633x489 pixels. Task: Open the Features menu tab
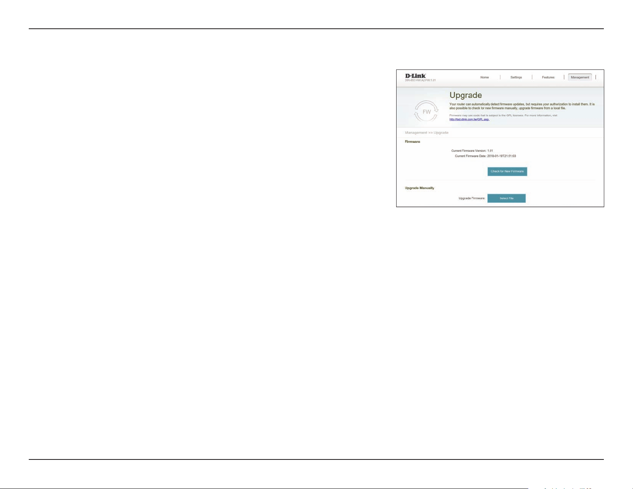click(x=548, y=77)
